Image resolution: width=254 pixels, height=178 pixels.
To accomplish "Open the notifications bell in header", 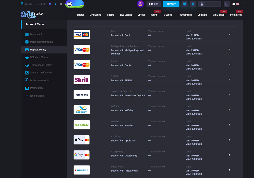I will pyautogui.click(x=193, y=4).
